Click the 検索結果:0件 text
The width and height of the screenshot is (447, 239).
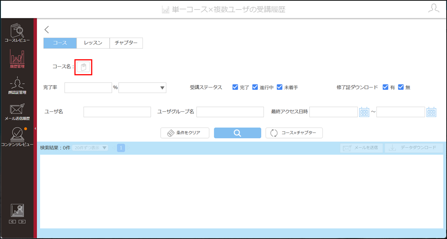[55, 148]
